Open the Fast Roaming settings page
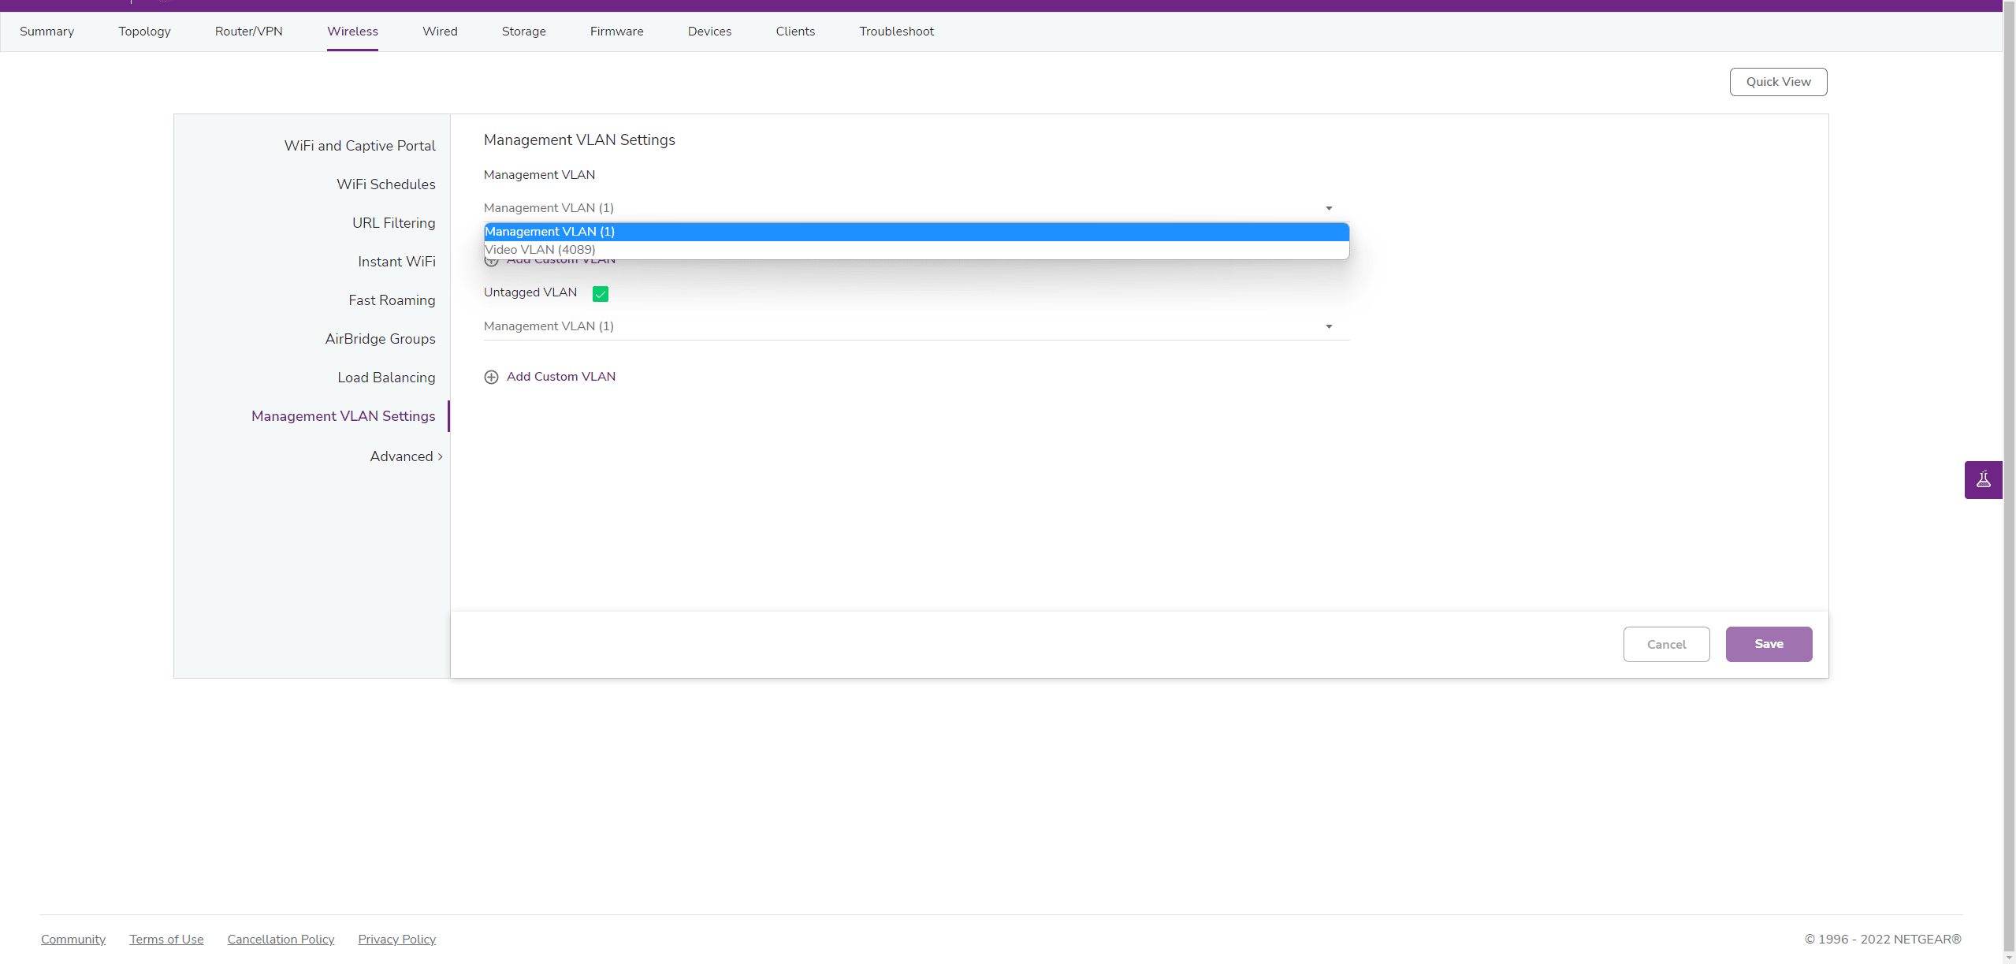2016x964 pixels. point(392,300)
